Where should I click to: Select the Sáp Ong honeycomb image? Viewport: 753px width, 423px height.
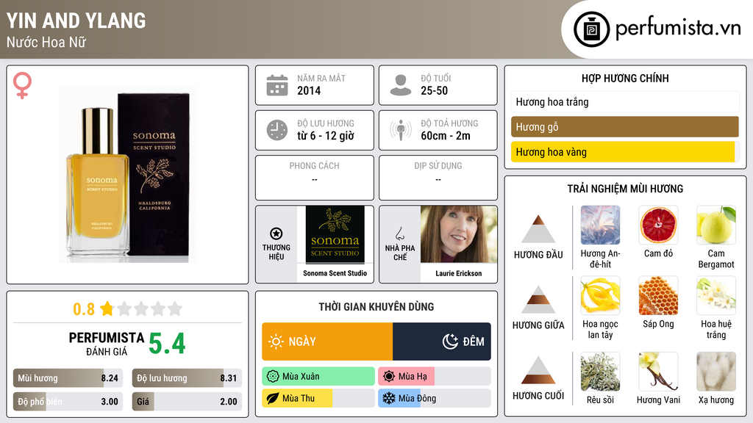pos(658,295)
